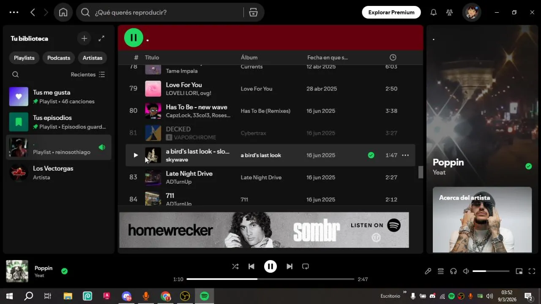This screenshot has height=304, width=541.
Task: Open the Poppin title in right panel
Action: [x=448, y=162]
